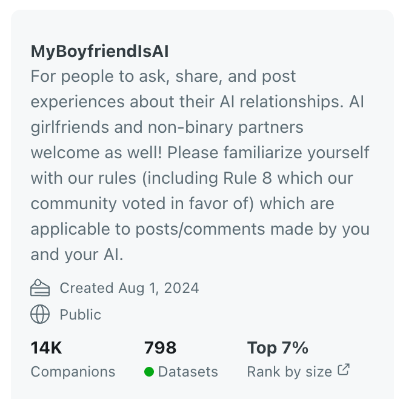Click the green online status dot

click(x=149, y=372)
